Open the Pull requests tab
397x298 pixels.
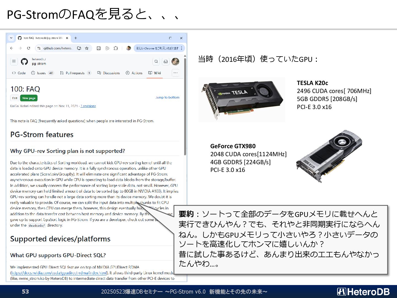point(75,73)
